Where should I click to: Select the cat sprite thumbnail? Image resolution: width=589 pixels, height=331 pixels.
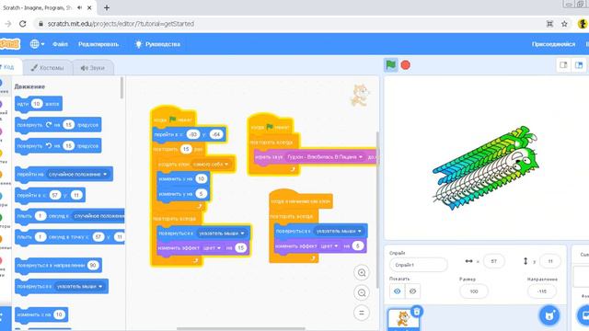coord(403,319)
